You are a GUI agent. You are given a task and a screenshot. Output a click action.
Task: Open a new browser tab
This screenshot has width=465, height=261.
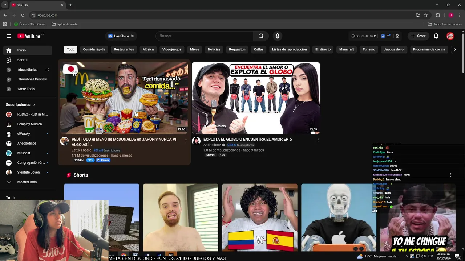70,5
